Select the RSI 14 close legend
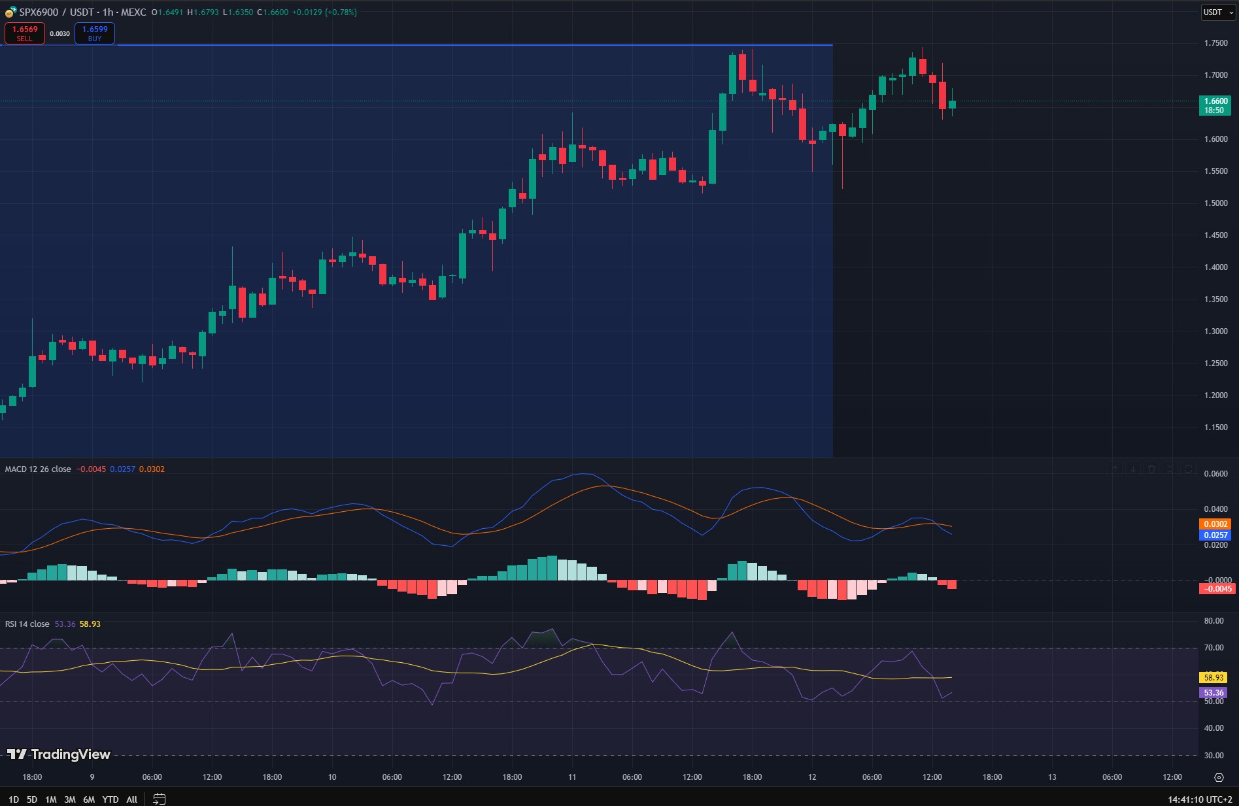1239x806 pixels. (x=27, y=624)
